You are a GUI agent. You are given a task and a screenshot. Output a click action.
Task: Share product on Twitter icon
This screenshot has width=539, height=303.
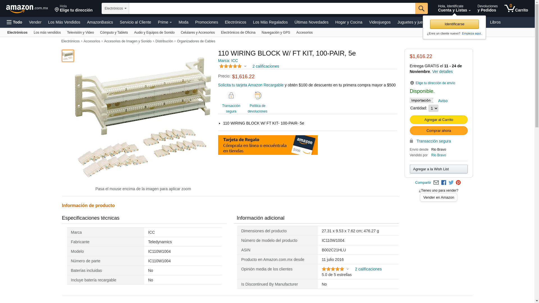(x=451, y=183)
